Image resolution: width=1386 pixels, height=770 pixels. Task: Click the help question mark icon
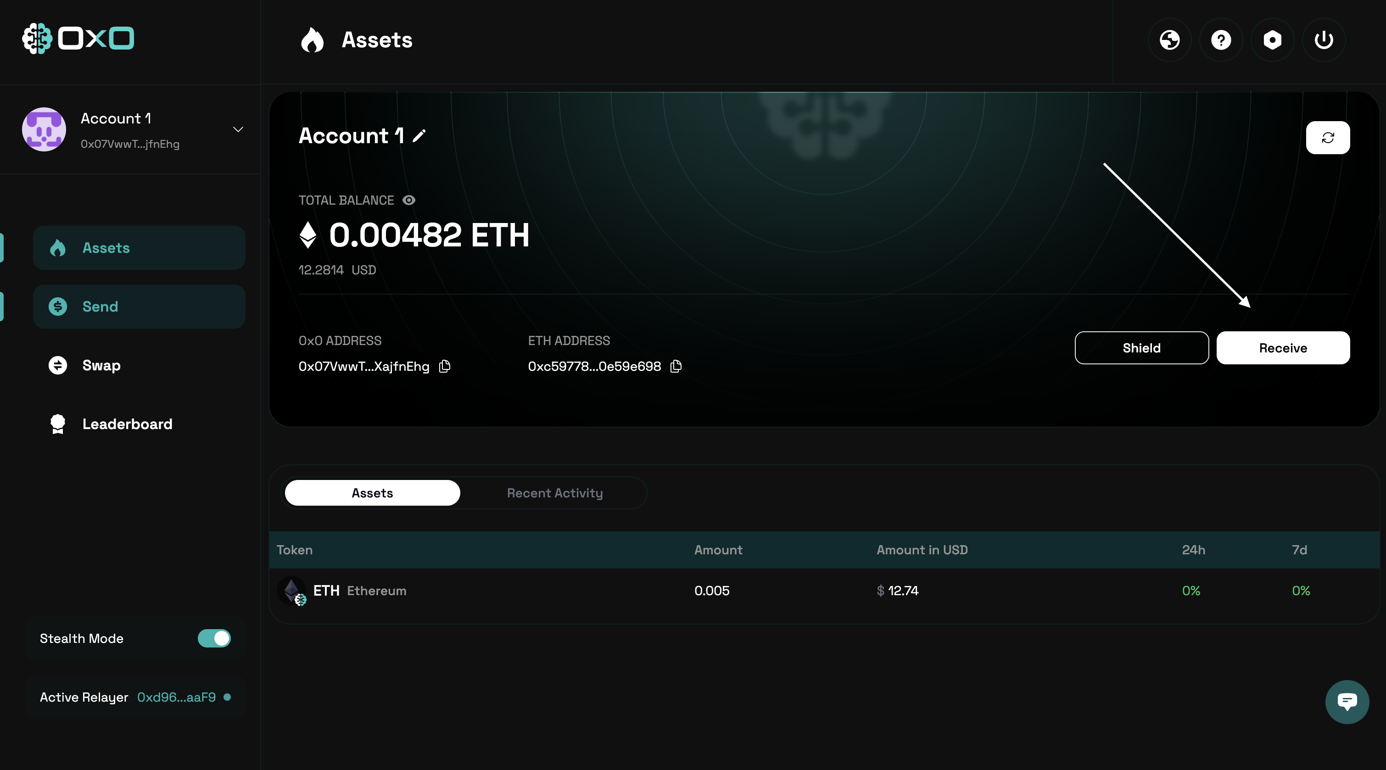tap(1221, 40)
